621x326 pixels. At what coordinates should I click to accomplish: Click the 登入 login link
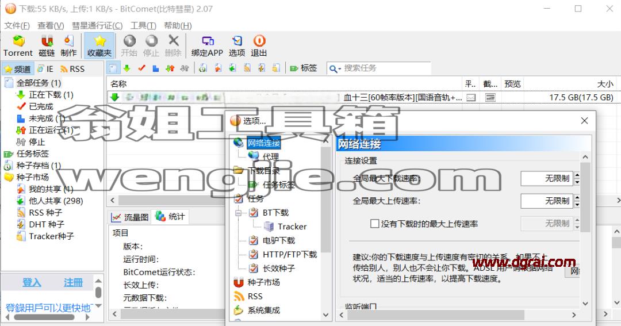(32, 282)
